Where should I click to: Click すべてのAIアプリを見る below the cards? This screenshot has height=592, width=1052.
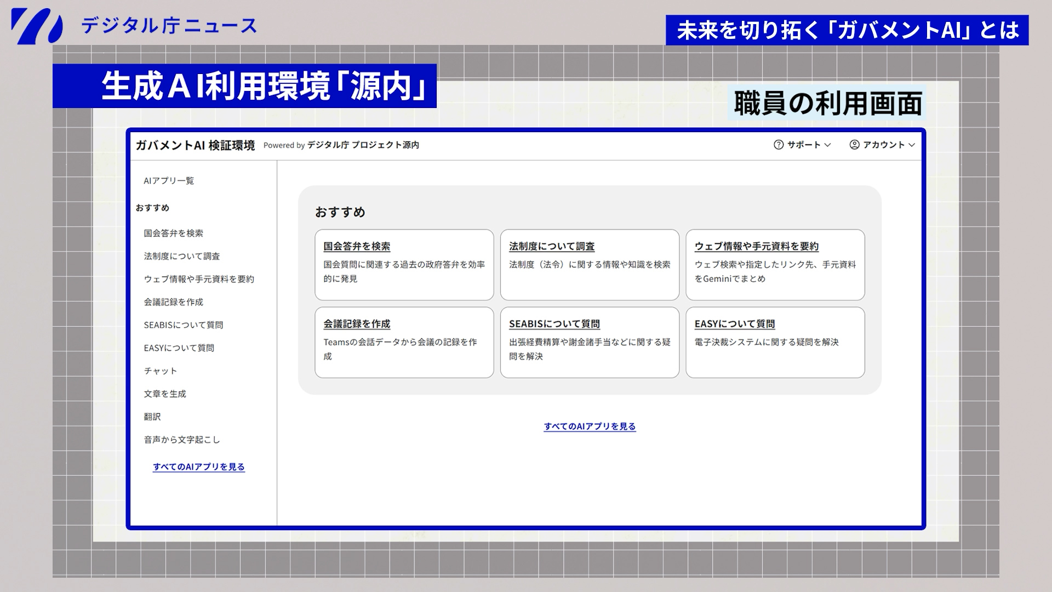click(590, 426)
